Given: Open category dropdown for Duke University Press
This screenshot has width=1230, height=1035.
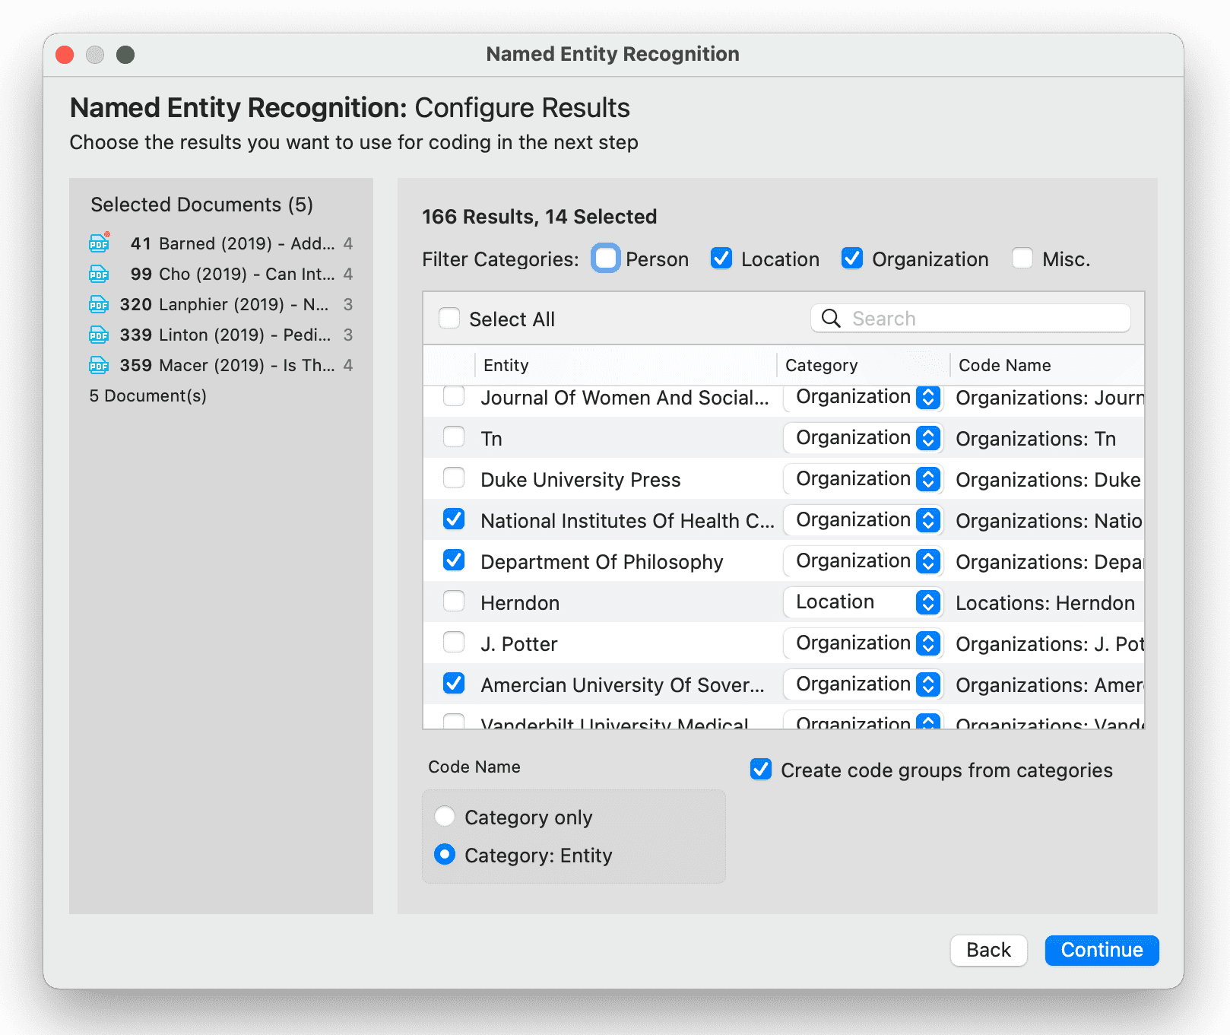Looking at the screenshot, I should point(864,479).
